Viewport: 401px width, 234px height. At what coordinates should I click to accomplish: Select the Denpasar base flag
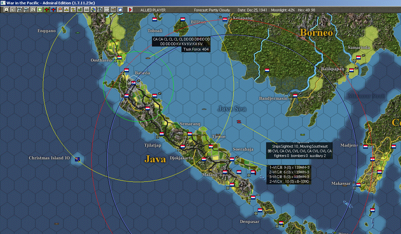click(x=260, y=210)
